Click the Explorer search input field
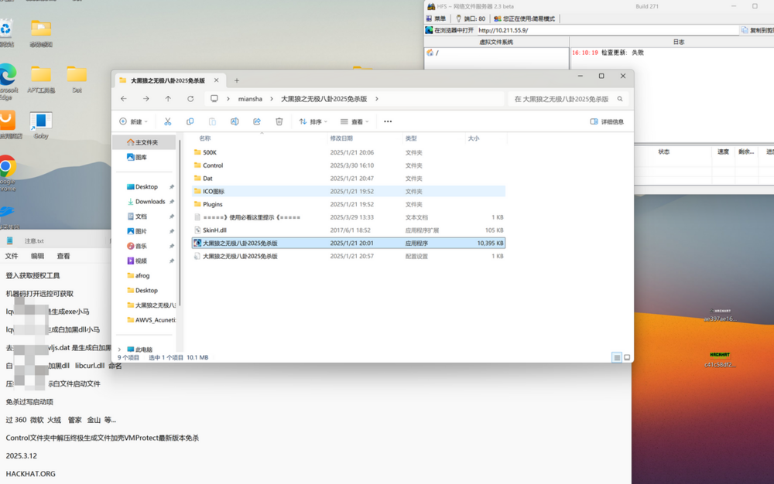774x484 pixels. (565, 99)
